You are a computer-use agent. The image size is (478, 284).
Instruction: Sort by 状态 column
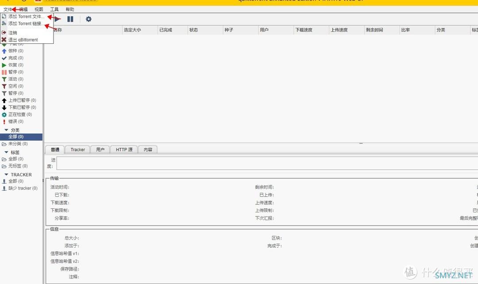205,30
